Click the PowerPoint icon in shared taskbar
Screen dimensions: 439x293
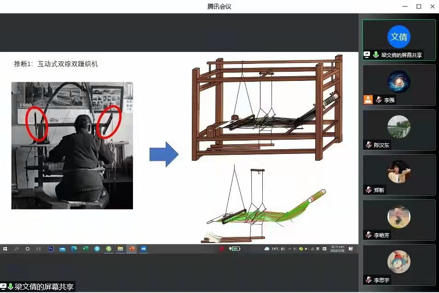click(x=132, y=248)
